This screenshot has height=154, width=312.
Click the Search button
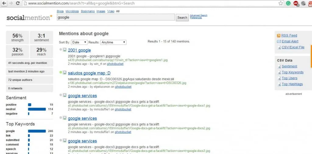click(182, 17)
